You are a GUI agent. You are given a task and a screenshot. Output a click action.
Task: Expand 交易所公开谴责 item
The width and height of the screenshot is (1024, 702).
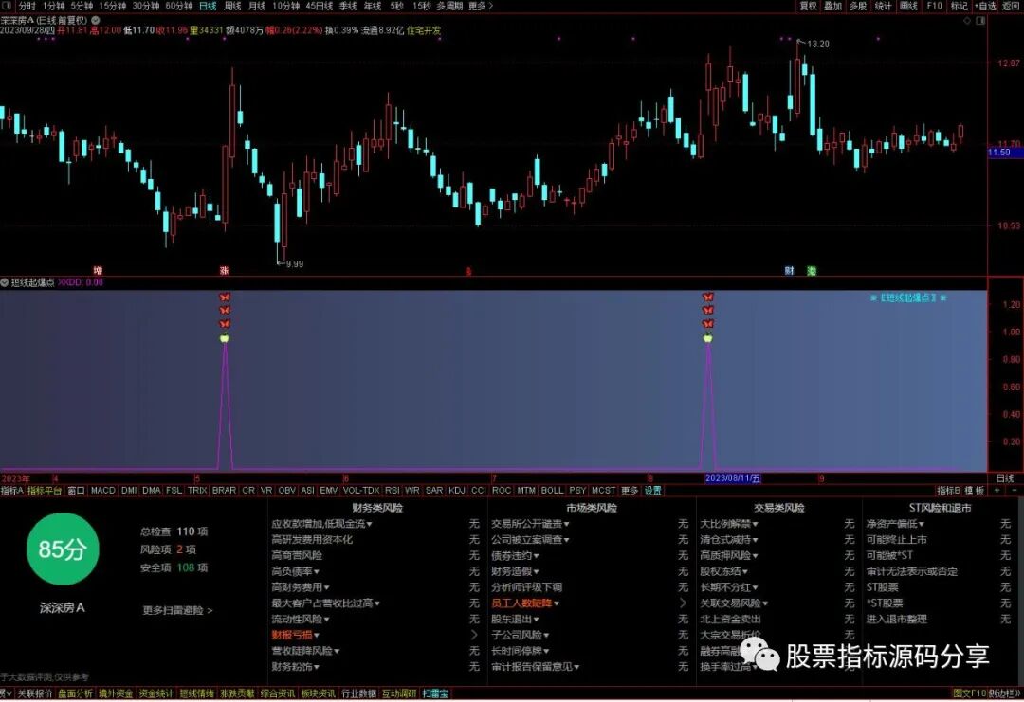(x=530, y=524)
